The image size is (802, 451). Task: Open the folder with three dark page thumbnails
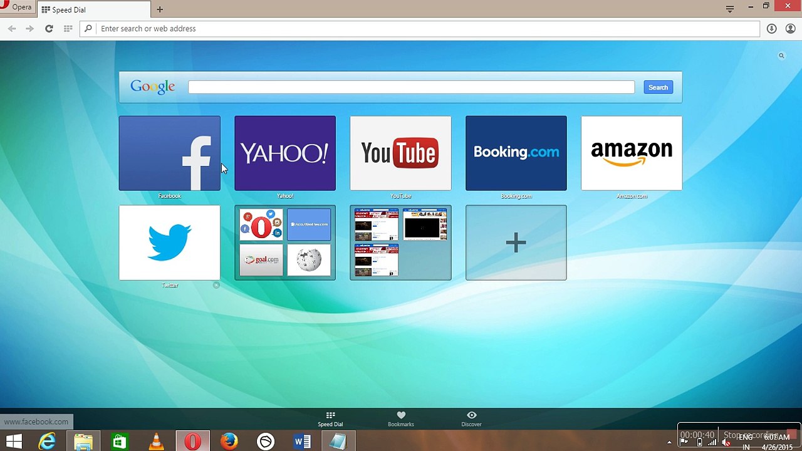[x=400, y=242]
